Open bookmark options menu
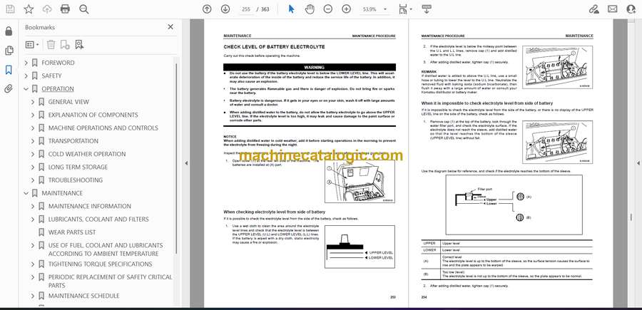 tap(32, 45)
